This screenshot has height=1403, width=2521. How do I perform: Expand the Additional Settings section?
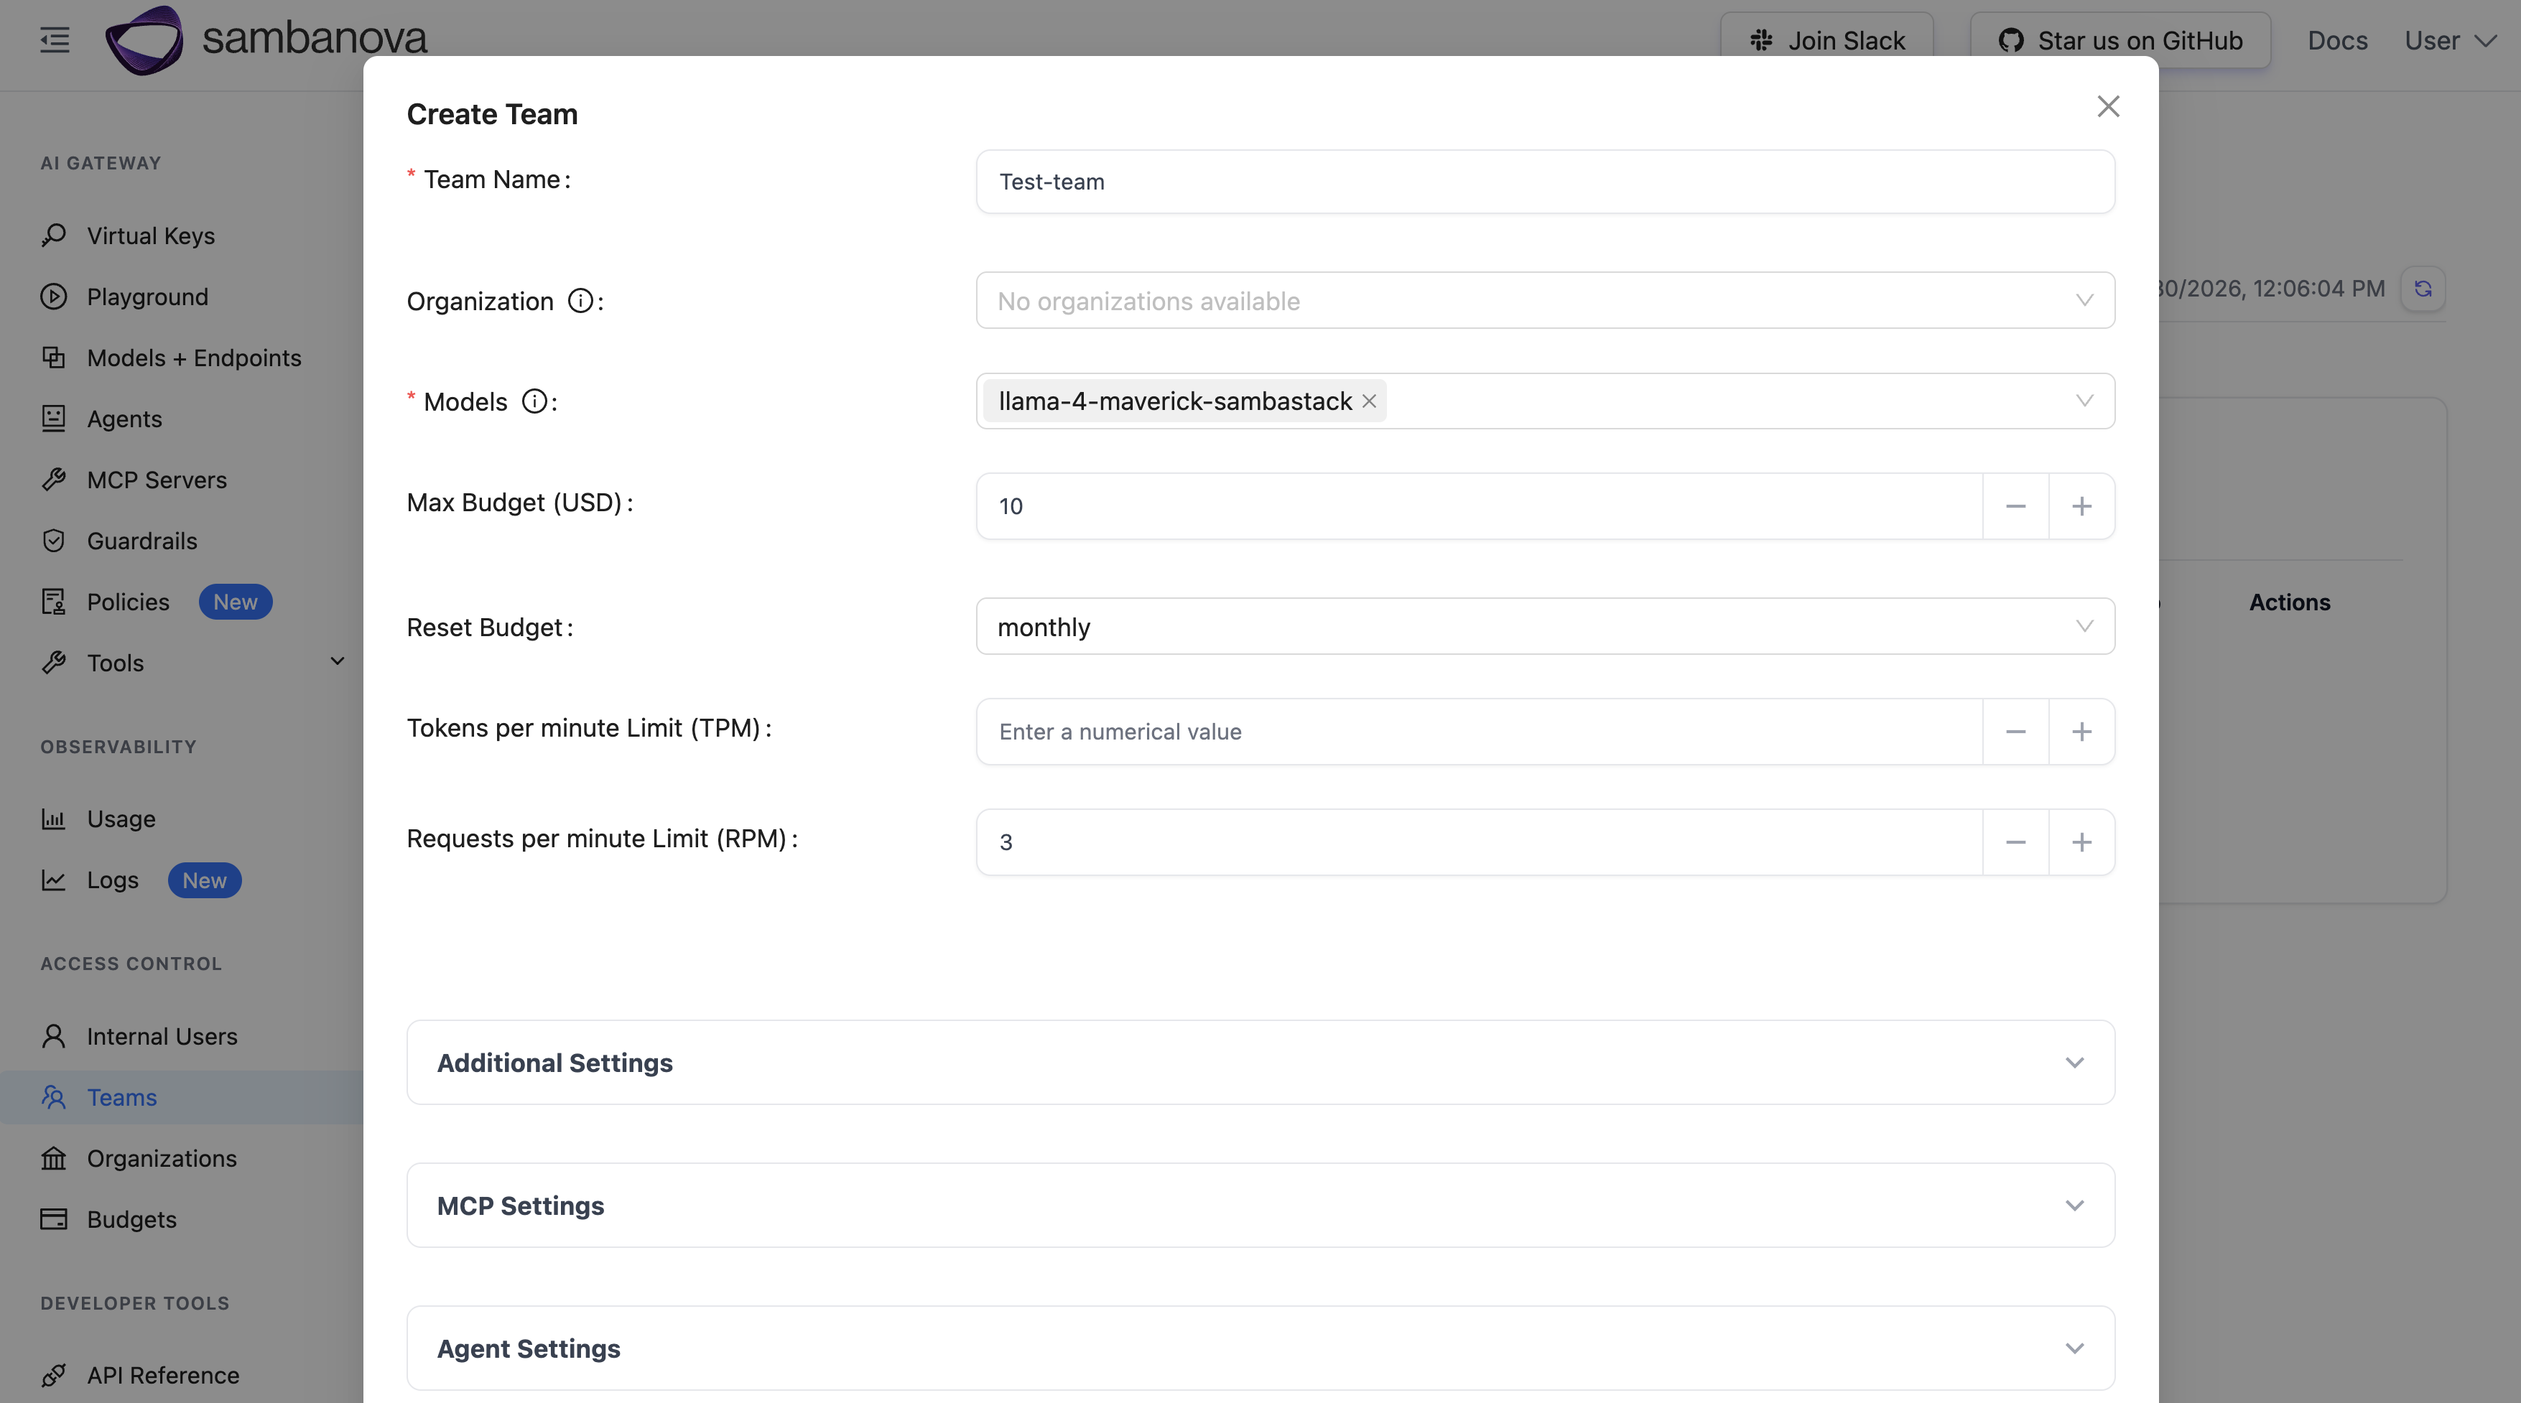1260,1063
